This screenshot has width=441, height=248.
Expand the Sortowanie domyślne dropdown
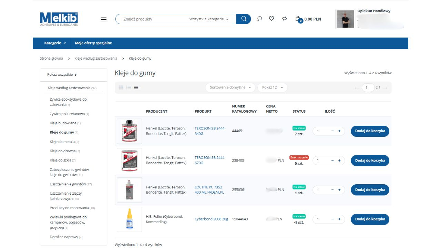[230, 87]
